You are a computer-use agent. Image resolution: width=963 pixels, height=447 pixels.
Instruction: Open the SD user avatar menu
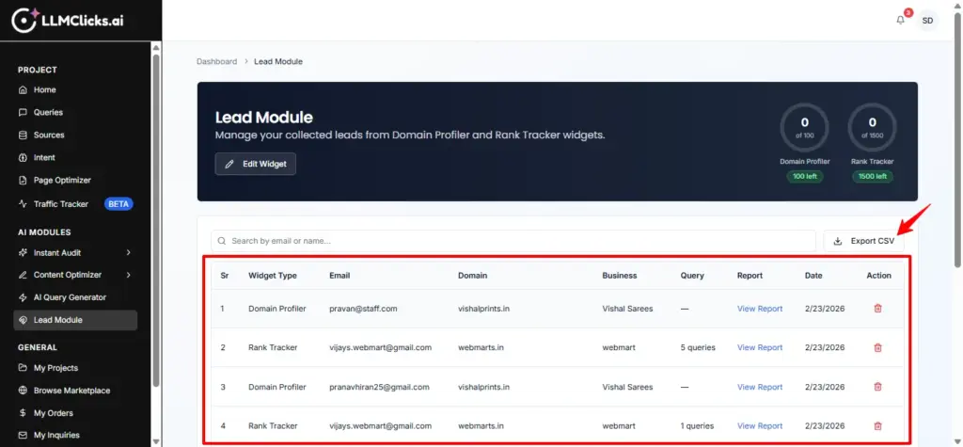(927, 20)
